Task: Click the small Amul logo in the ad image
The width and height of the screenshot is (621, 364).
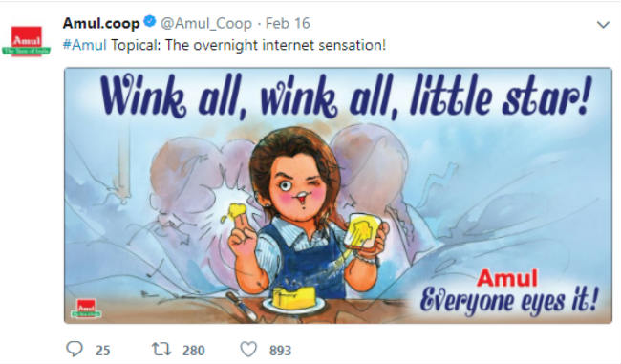Action: click(x=86, y=309)
